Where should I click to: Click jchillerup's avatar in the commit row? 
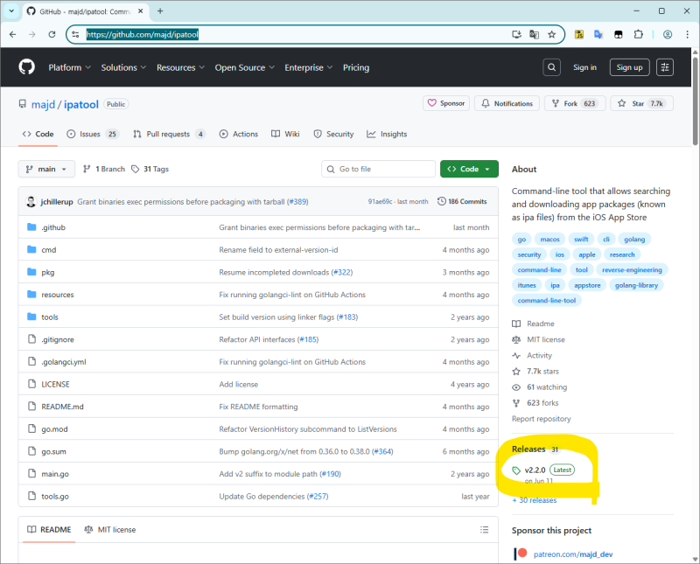31,202
